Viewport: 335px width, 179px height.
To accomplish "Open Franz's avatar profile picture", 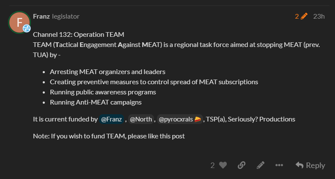I will point(19,22).
